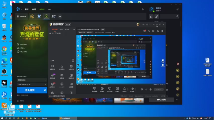Viewport: 214px width, 120px height.
Task: Add a game with the plus button
Action: (60, 17)
